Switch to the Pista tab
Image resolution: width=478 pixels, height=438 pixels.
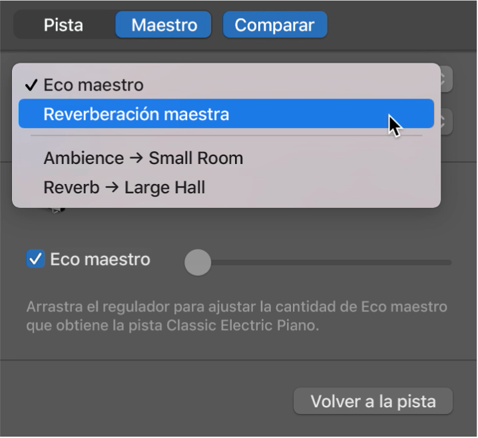(x=63, y=25)
